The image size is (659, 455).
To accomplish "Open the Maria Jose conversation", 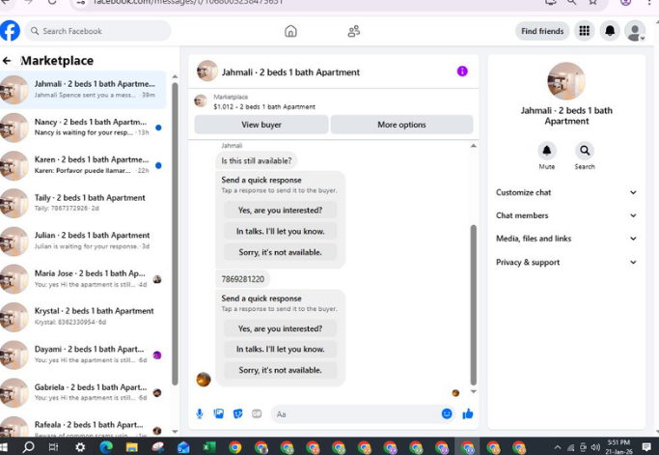I will click(x=83, y=278).
